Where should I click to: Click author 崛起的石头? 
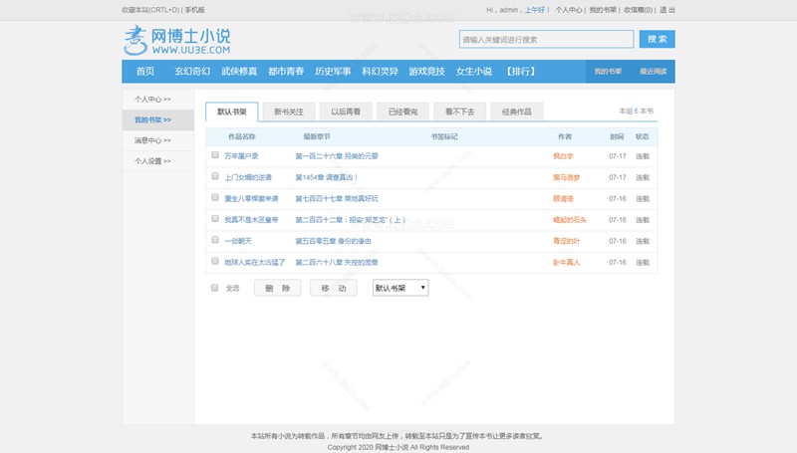pos(570,220)
